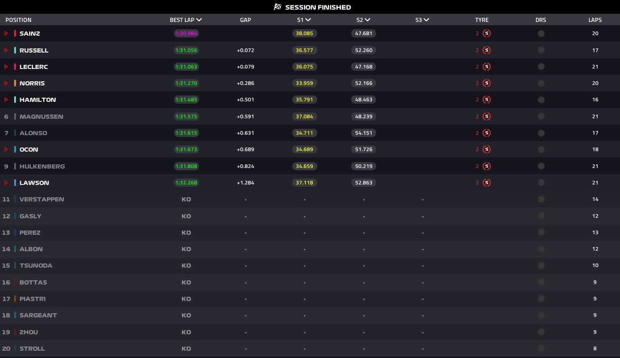Click the DRS indicator dot for Alonso
This screenshot has height=358, width=620.
click(x=541, y=133)
